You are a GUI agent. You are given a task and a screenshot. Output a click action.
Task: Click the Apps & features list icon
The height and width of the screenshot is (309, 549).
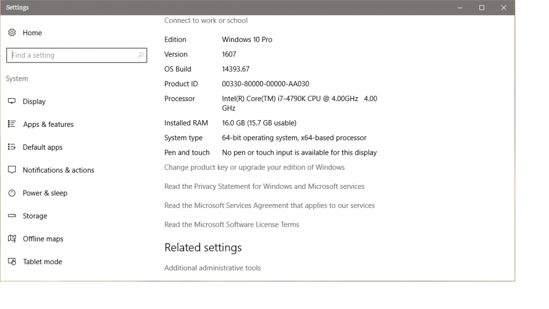pos(12,125)
